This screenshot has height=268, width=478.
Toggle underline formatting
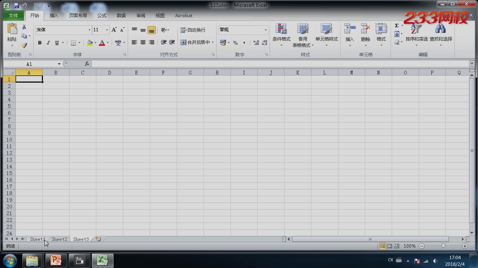click(57, 43)
